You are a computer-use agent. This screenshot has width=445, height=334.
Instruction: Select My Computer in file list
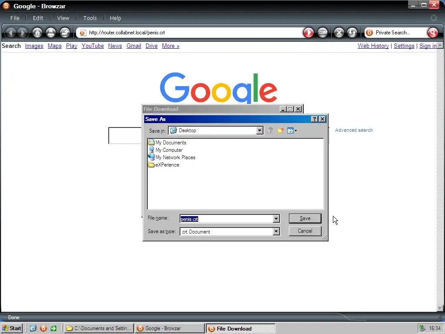(166, 150)
